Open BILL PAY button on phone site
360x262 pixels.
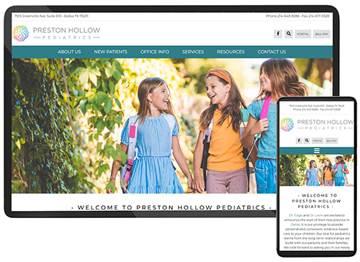coord(331,140)
